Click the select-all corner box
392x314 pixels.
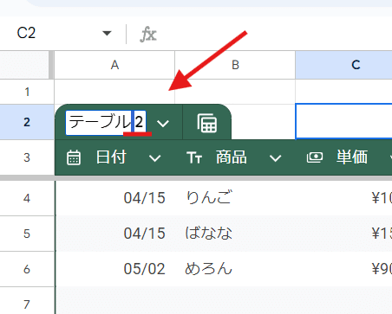[x=24, y=65]
